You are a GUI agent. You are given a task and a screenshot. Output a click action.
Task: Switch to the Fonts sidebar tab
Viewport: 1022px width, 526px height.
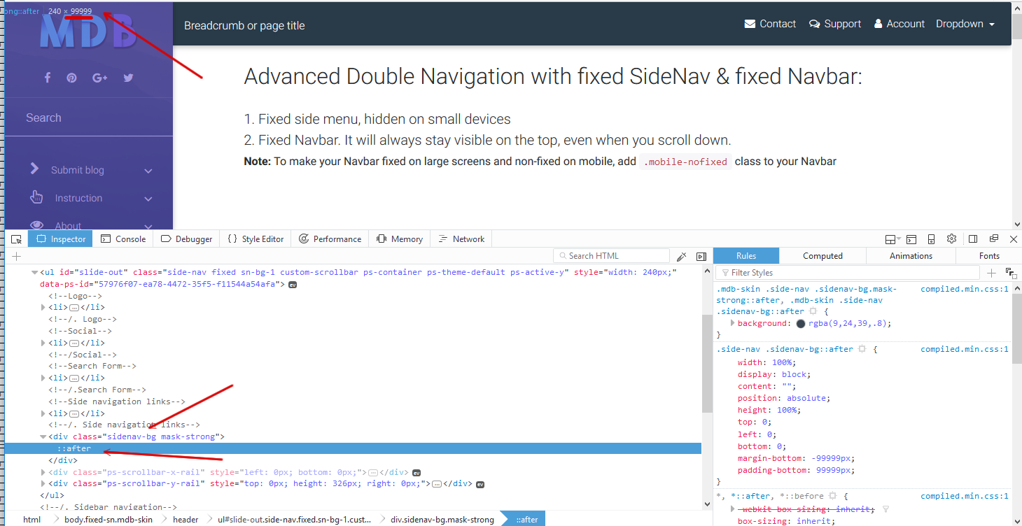[989, 256]
